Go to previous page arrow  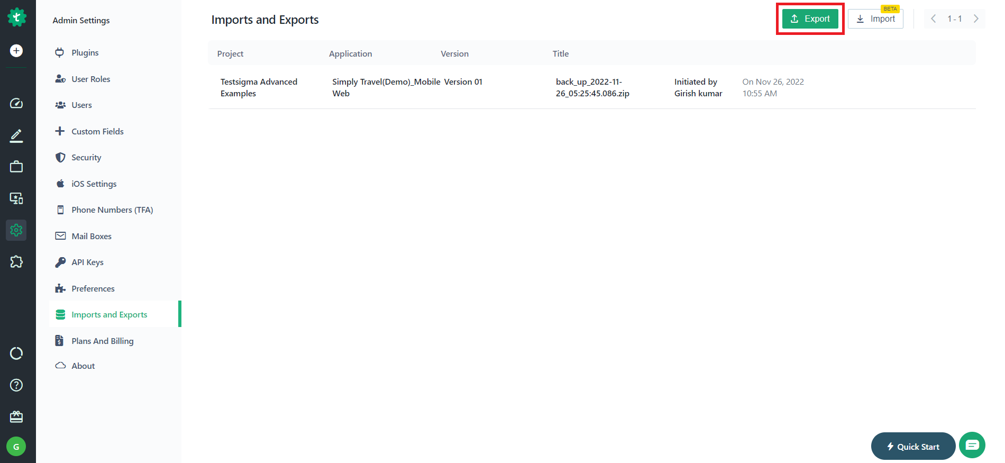[934, 19]
